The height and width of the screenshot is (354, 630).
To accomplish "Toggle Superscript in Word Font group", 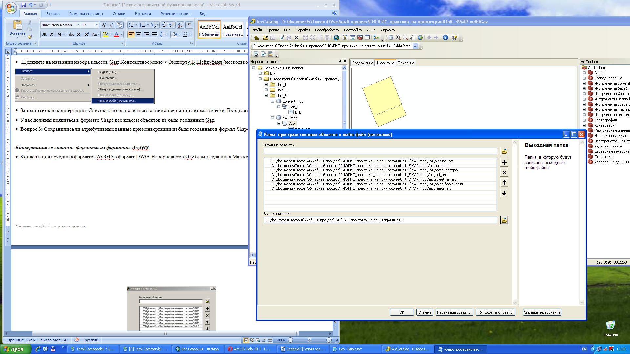I will tap(87, 34).
